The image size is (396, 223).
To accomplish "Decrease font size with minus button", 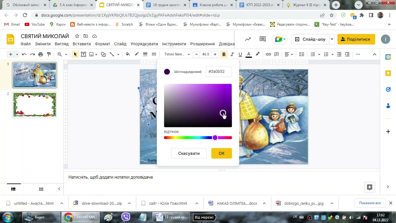I will point(196,54).
